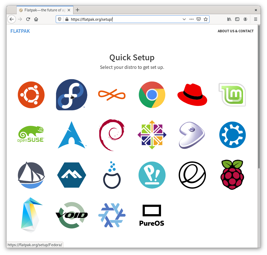Click the page vertical scrollbar
This screenshot has height=255, width=267.
coord(259,97)
